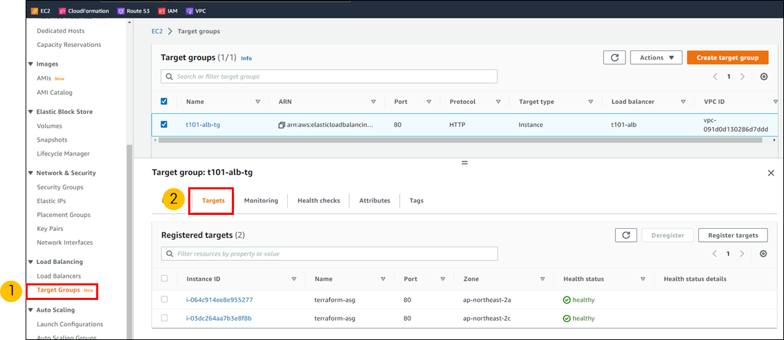Sort registered targets by Health status
Screen dimensions: 784x340
point(643,279)
